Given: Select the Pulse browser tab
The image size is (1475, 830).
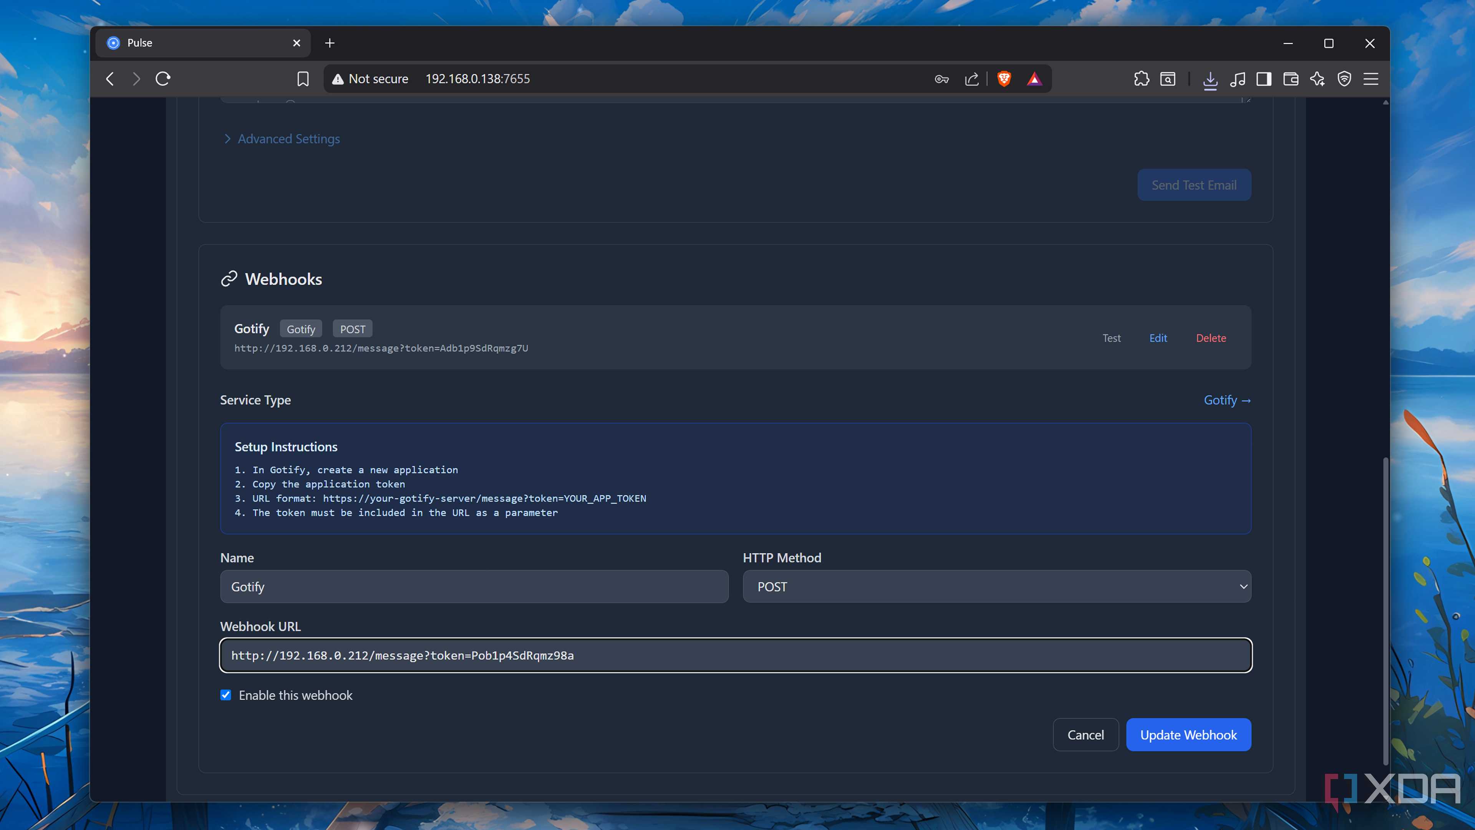Looking at the screenshot, I should (x=203, y=43).
